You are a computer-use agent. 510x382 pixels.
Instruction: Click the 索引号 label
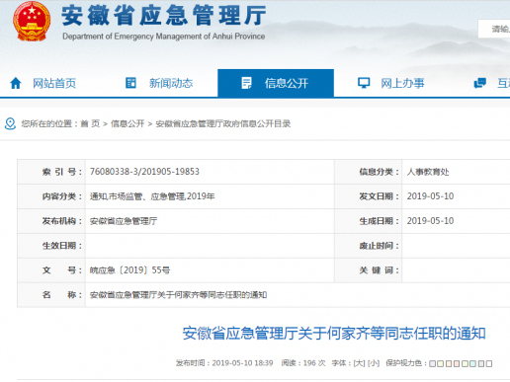62,172
